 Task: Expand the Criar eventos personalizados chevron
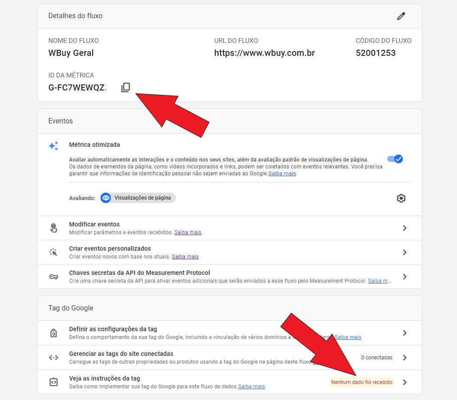pyautogui.click(x=405, y=252)
